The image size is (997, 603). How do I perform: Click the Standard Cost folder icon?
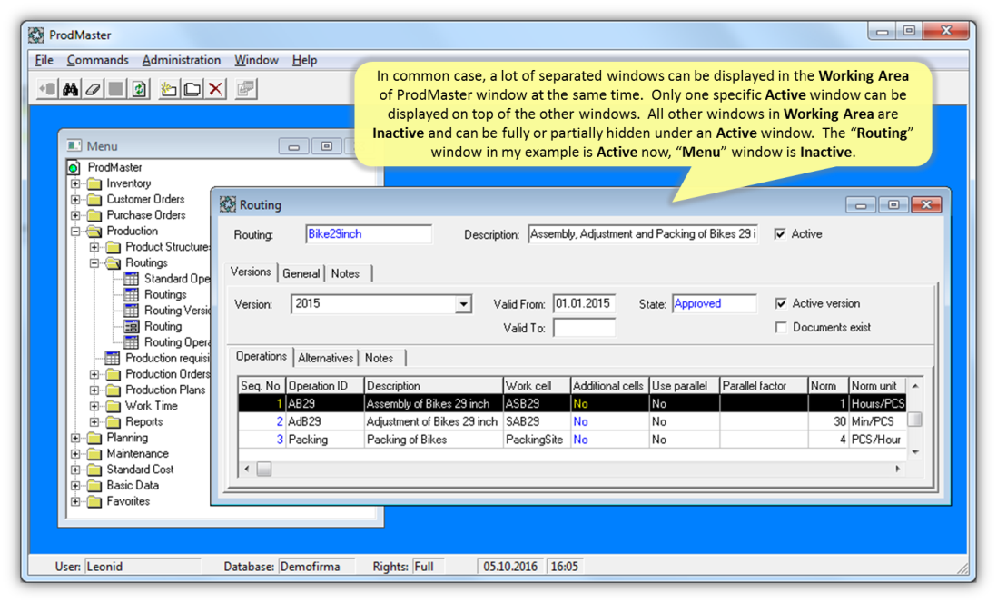click(94, 470)
